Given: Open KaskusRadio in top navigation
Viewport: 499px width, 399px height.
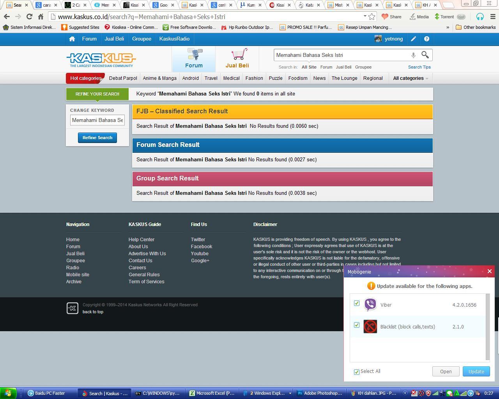Looking at the screenshot, I should [174, 39].
